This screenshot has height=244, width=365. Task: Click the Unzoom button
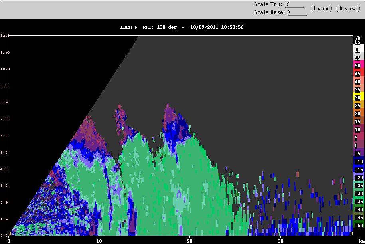click(x=321, y=8)
